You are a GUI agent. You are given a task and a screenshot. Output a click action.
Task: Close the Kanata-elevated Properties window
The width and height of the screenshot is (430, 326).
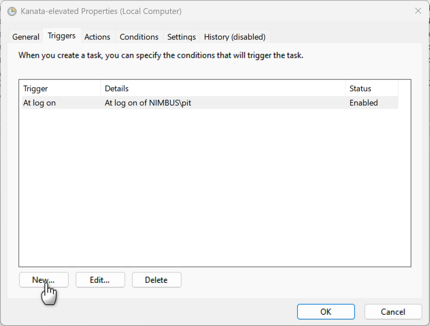(x=418, y=11)
